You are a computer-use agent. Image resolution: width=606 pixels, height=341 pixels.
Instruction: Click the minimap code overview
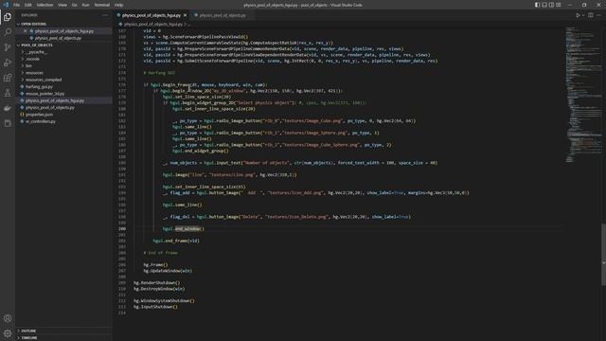tap(583, 95)
